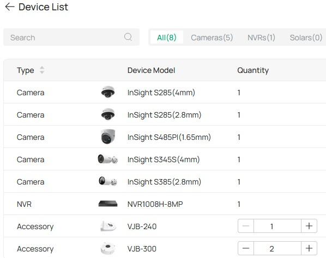
Task: Open the NVRs(1) tab
Action: click(261, 38)
